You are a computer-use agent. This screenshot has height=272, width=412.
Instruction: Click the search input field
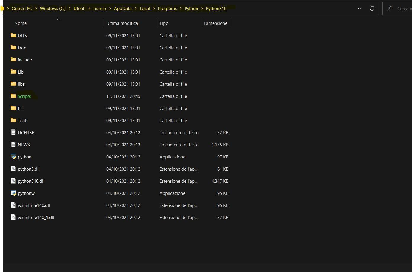(x=397, y=8)
